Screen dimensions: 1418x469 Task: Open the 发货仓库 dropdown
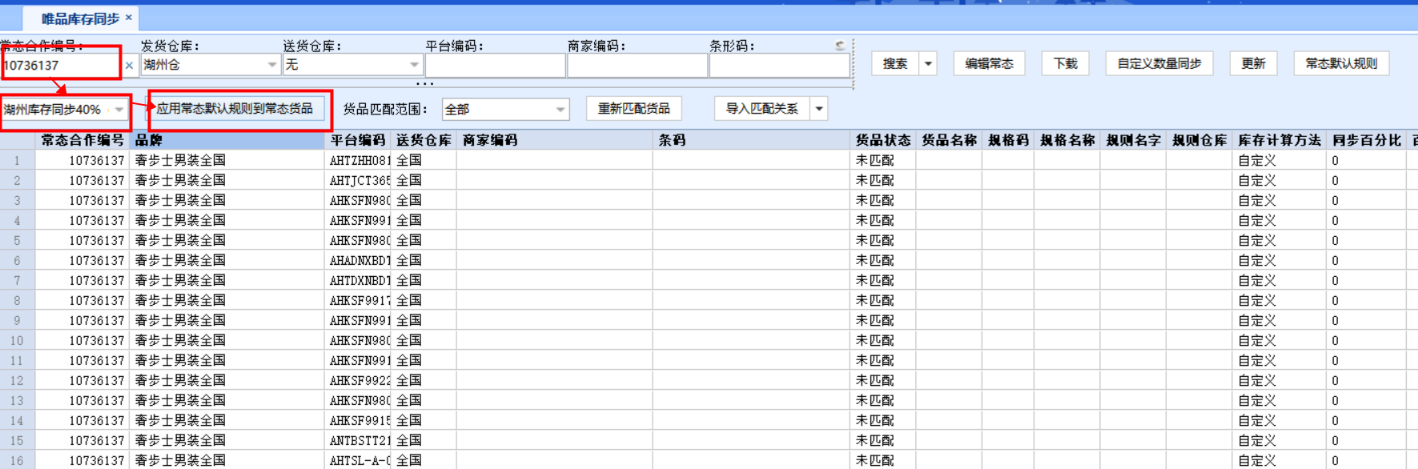[271, 65]
